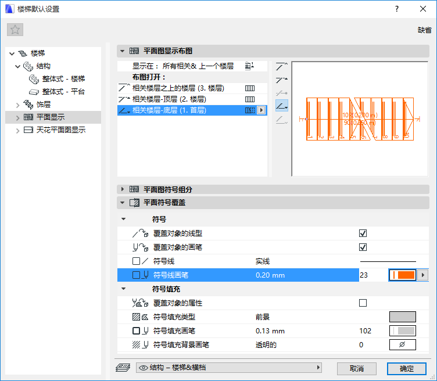This screenshot has height=381, width=437.
Task: Click the 确定 button
Action: click(407, 368)
